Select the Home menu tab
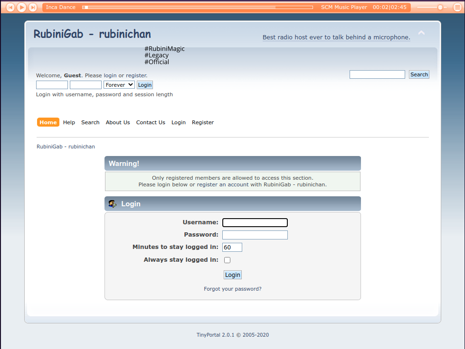Screen dimensions: 465x349 pos(48,122)
